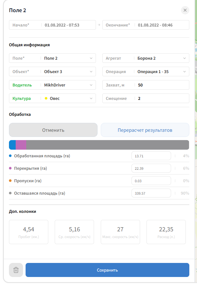The height and width of the screenshot is (284, 197).
Task: Click the Ср. скорость 5,16 card
Action: click(x=75, y=232)
